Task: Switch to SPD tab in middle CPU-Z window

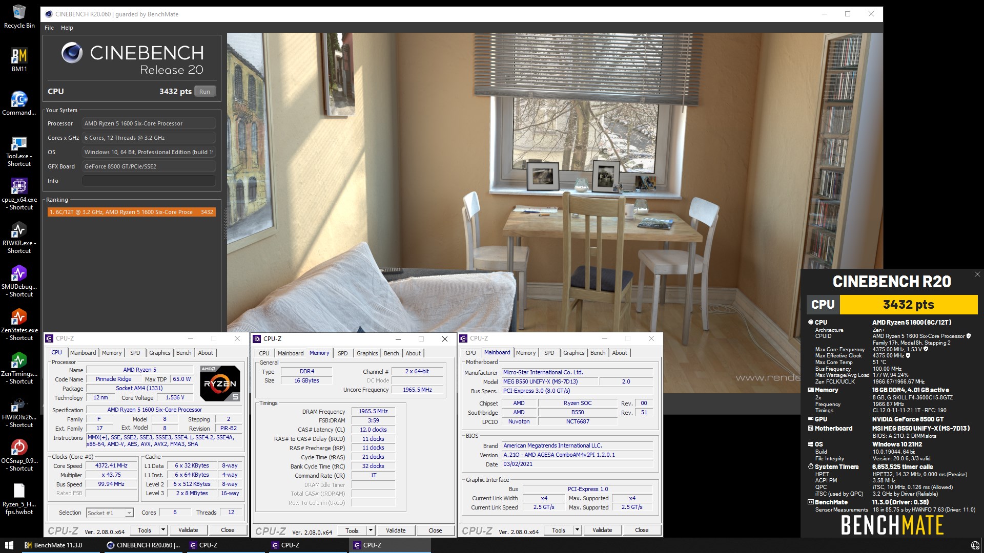Action: click(x=343, y=353)
